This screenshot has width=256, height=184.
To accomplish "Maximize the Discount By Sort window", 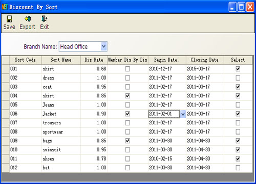I will point(241,7).
